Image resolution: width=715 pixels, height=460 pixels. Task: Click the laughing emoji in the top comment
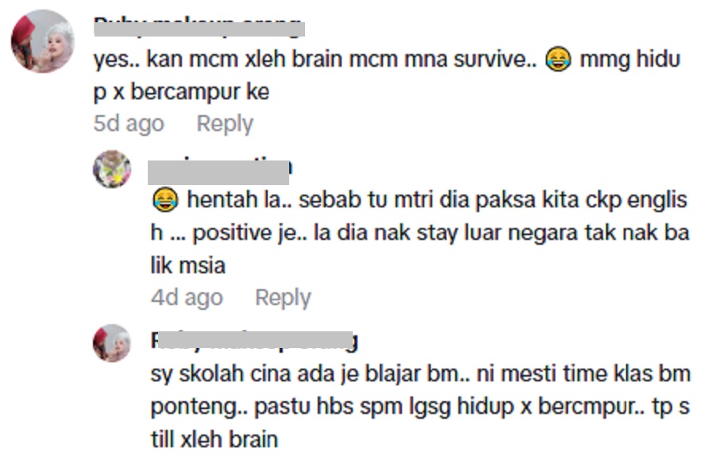click(x=558, y=60)
